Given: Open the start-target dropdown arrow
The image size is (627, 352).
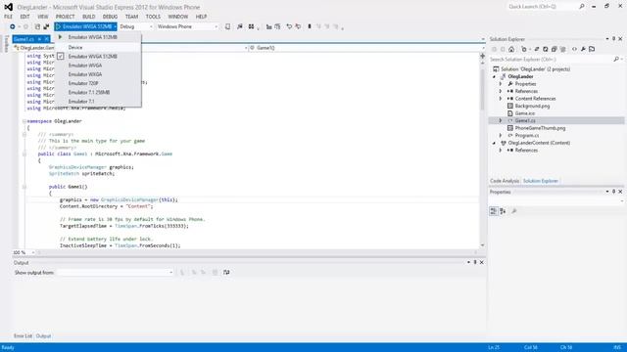Looking at the screenshot, I should pos(116,26).
